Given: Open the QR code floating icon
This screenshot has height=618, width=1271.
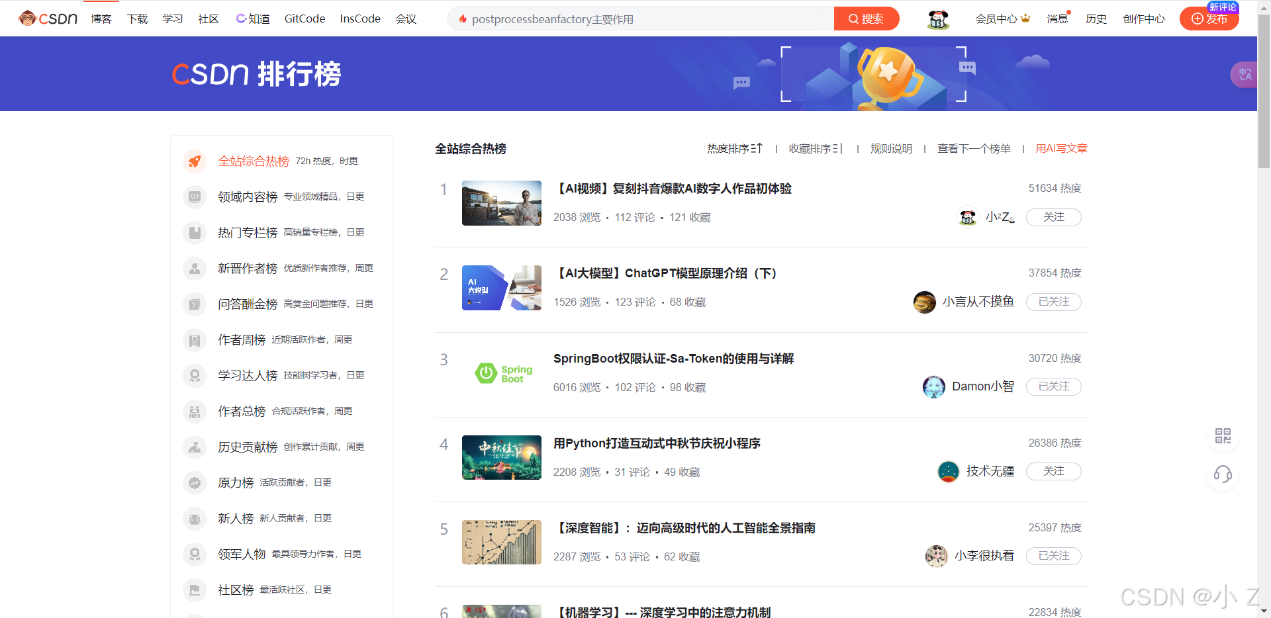Looking at the screenshot, I should (x=1223, y=435).
